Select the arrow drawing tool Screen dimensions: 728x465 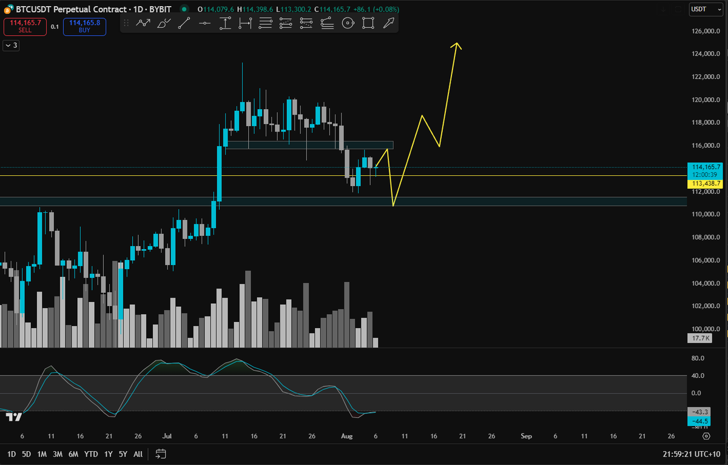(388, 23)
